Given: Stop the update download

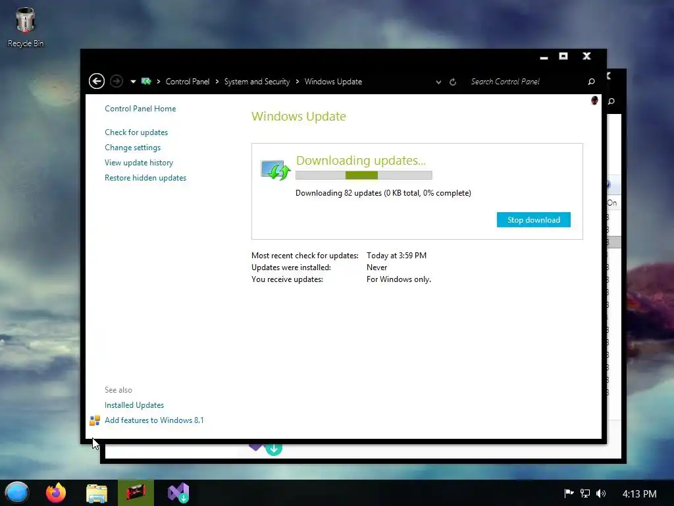Looking at the screenshot, I should (533, 220).
